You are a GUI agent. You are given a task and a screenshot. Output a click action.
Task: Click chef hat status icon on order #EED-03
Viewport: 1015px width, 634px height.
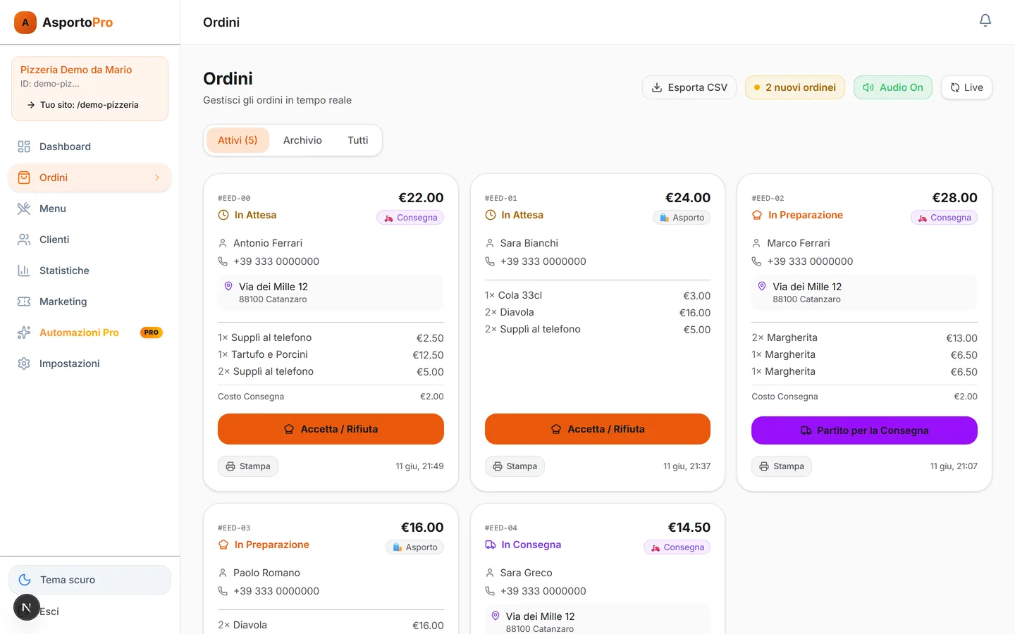pyautogui.click(x=223, y=545)
